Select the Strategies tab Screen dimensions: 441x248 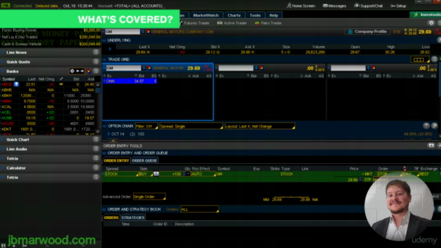(x=133, y=218)
